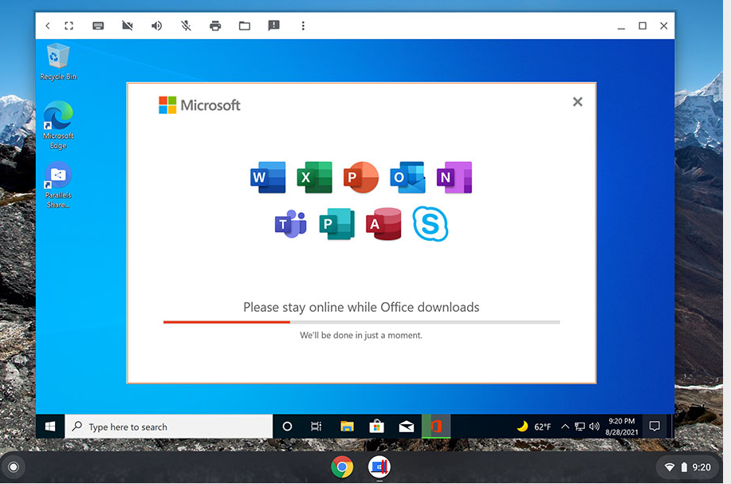Expand hidden icons in the system tray
The image size is (731, 484).
click(x=564, y=426)
